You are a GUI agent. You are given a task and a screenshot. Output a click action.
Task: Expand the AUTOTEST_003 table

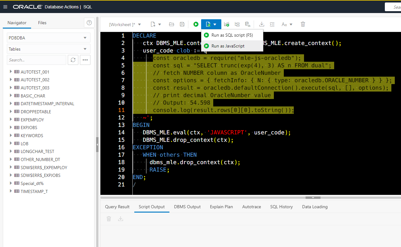point(11,88)
